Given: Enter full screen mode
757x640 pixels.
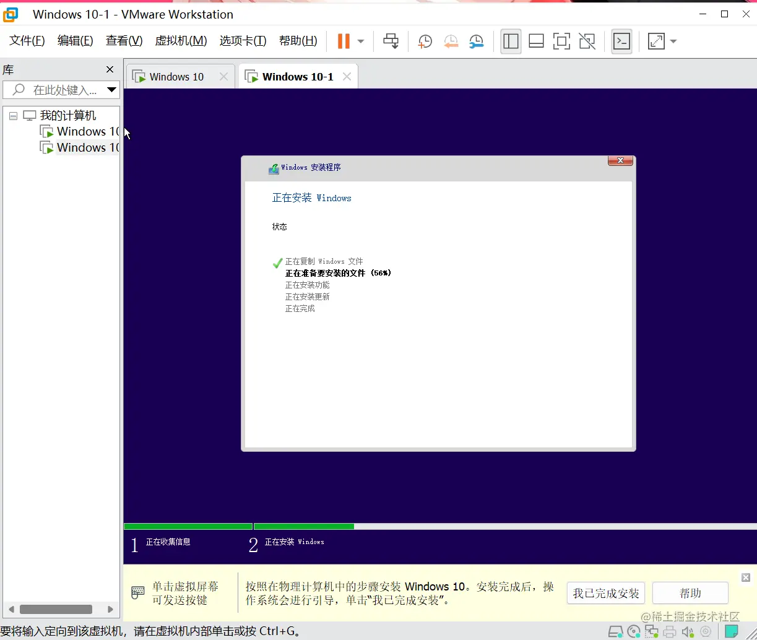Looking at the screenshot, I should (x=561, y=41).
